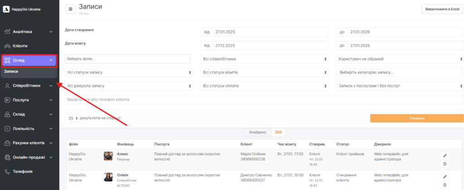Change results per page dropdown showing 25
This screenshot has height=190, width=464.
pyautogui.click(x=71, y=118)
